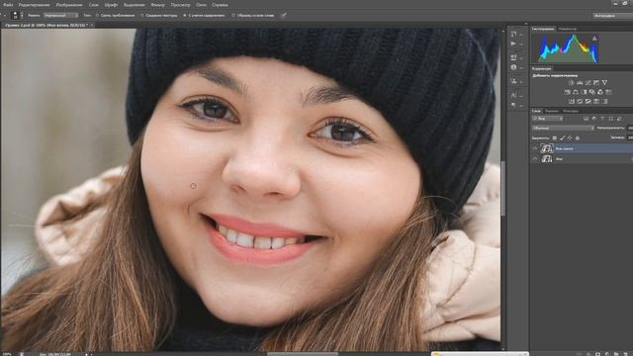Switch to the Слои panel tab

point(536,111)
